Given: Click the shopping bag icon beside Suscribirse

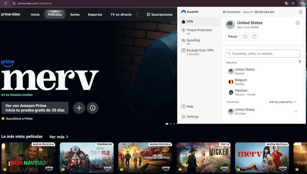Looking at the screenshot, I should click(3, 118).
